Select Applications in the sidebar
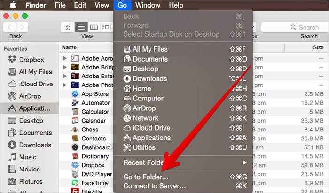This screenshot has width=329, height=193. point(30,108)
